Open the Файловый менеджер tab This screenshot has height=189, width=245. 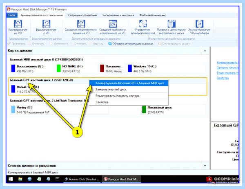(x=153, y=15)
